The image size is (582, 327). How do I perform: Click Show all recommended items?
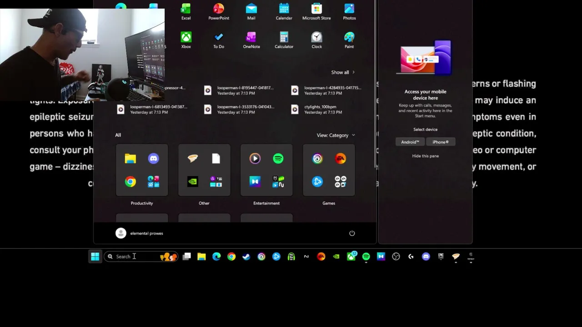(x=343, y=72)
